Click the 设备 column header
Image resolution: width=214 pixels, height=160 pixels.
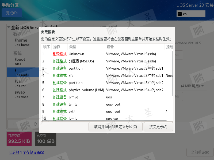click(135, 47)
